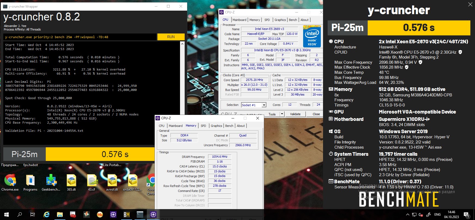
Task: Open network status tray icon
Action: coord(414,215)
